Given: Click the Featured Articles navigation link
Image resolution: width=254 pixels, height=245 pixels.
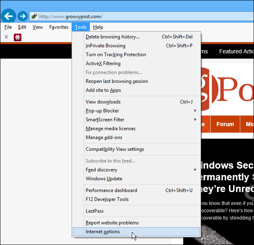Looking at the screenshot, I should pyautogui.click(x=237, y=51).
